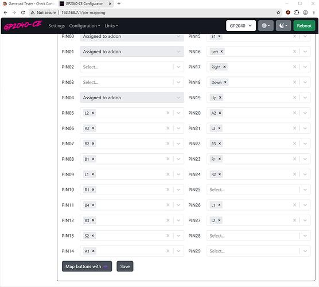This screenshot has height=287, width=319.
Task: Expand the PIN25 dropdown chevron
Action: (x=305, y=189)
